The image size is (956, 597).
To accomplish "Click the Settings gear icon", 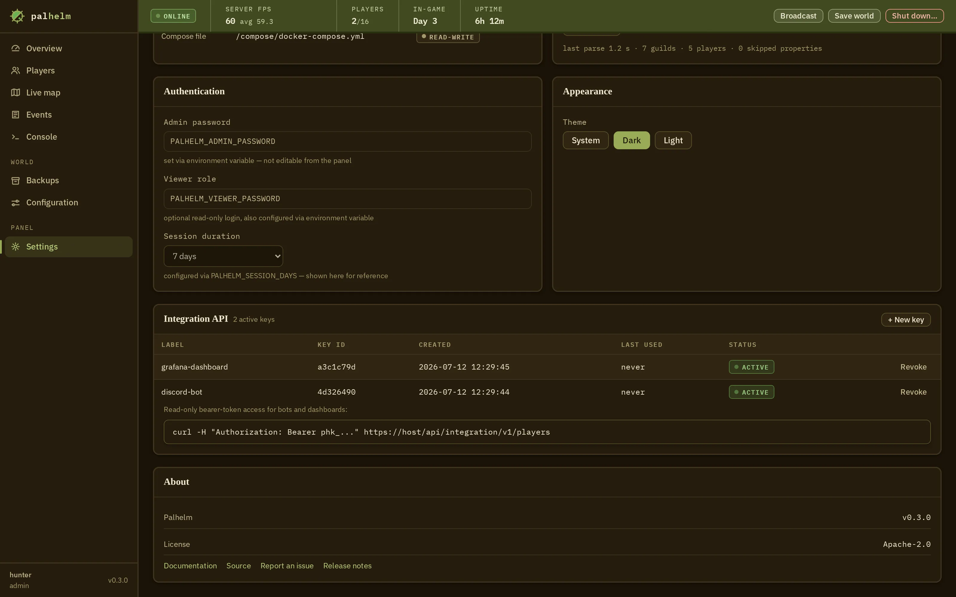I will point(16,247).
